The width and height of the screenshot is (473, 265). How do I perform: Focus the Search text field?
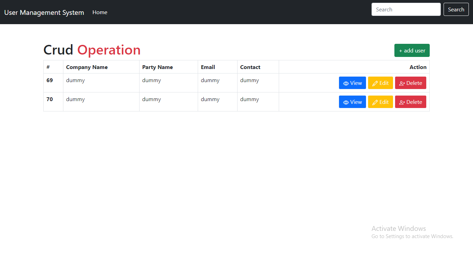click(406, 9)
